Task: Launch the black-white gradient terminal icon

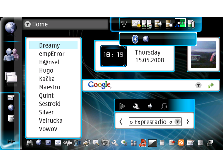Action: point(152,143)
